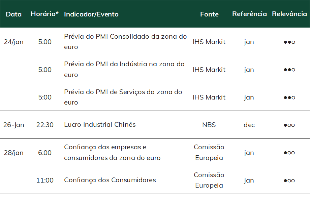Image resolution: width=310 pixels, height=197 pixels.
Task: Select the Indicador/Evento column header
Action: coord(91,14)
